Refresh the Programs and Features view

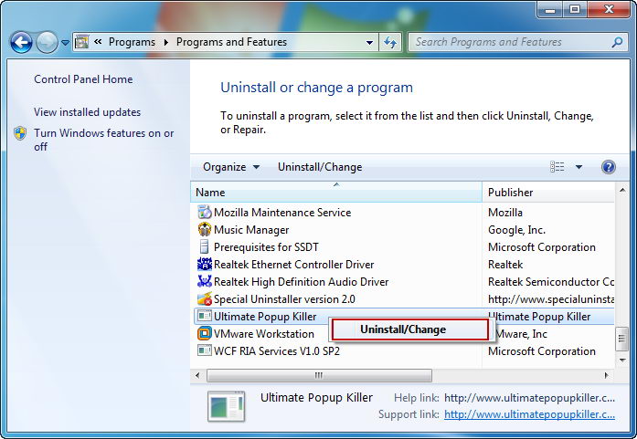390,42
